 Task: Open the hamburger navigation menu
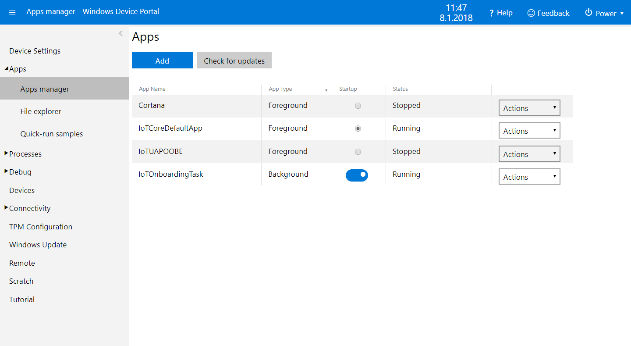pyautogui.click(x=12, y=12)
